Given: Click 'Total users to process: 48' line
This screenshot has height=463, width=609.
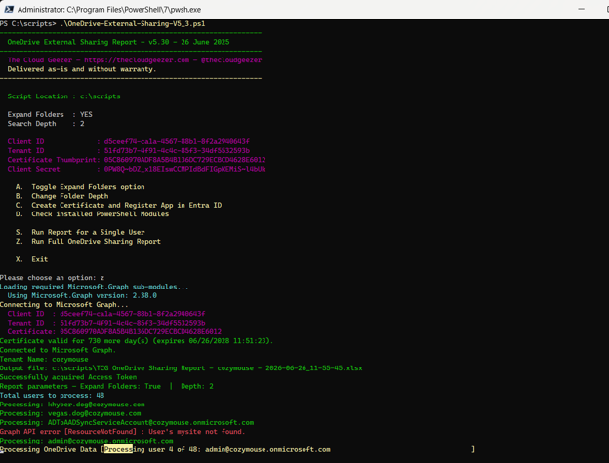Looking at the screenshot, I should coord(52,395).
